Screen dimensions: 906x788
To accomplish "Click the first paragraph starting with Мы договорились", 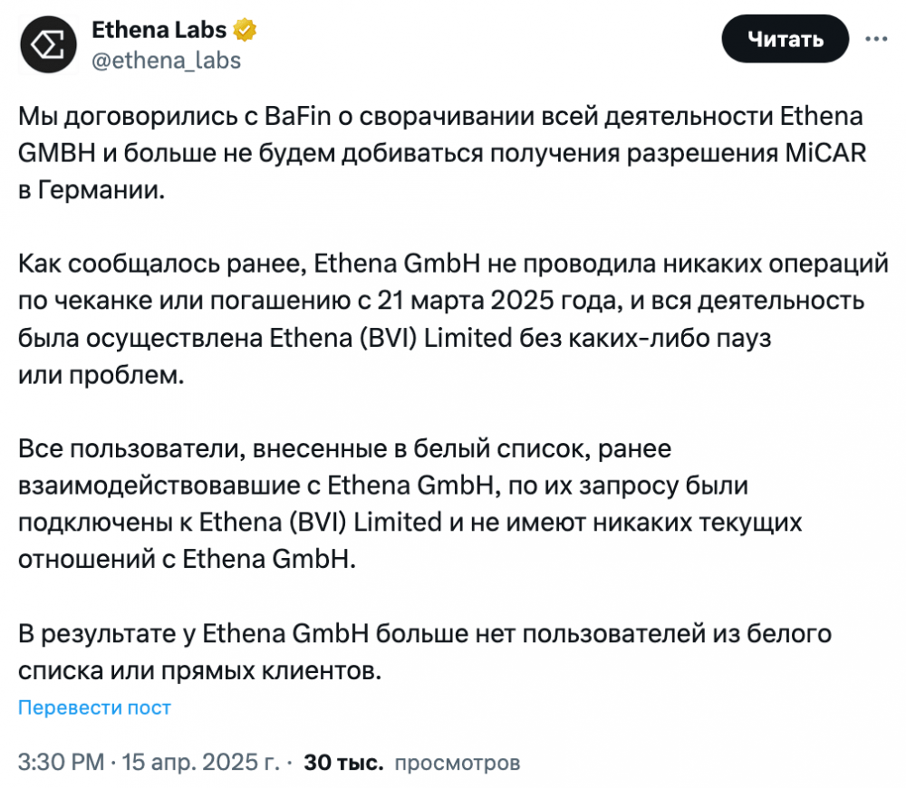I will coord(442,153).
